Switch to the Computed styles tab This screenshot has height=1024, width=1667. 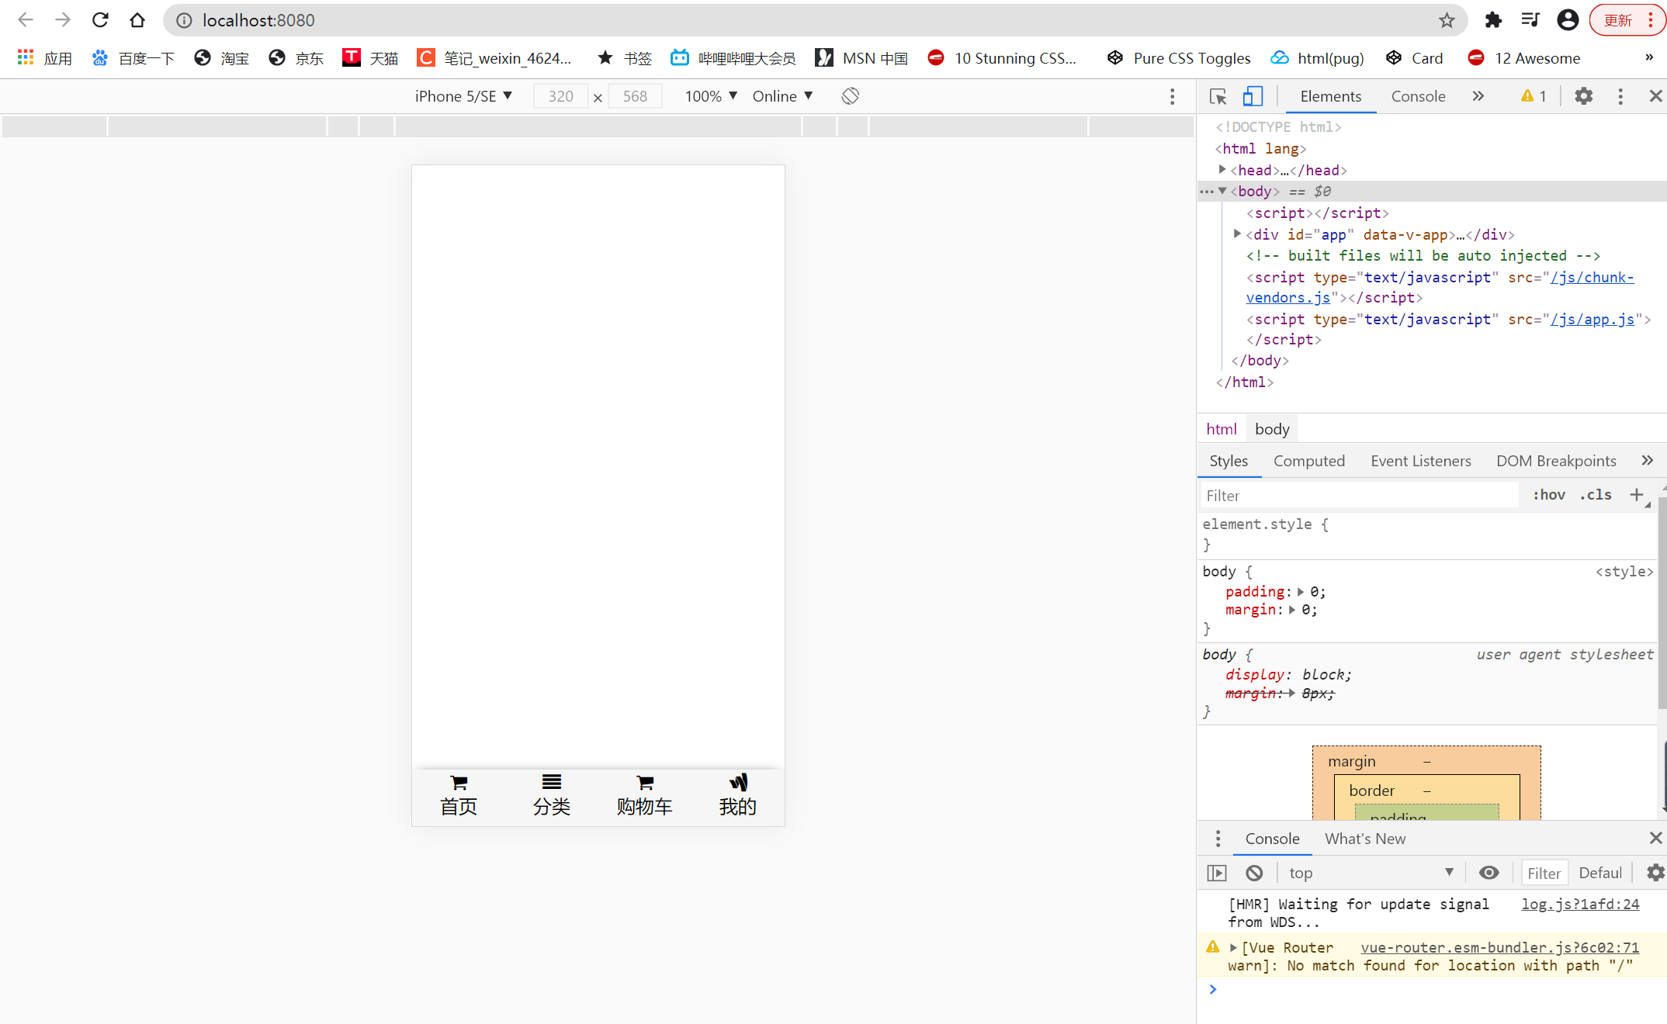pos(1308,461)
